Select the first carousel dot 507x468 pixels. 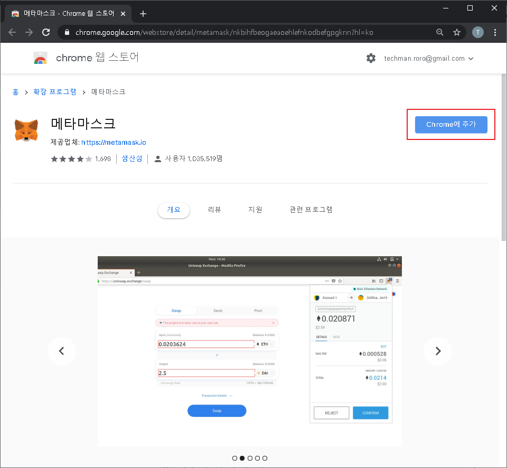coord(234,458)
